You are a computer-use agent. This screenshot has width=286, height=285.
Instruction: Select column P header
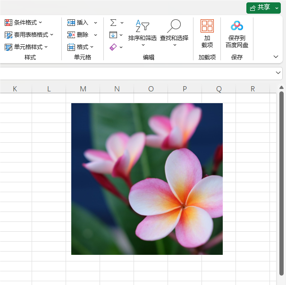[185, 89]
